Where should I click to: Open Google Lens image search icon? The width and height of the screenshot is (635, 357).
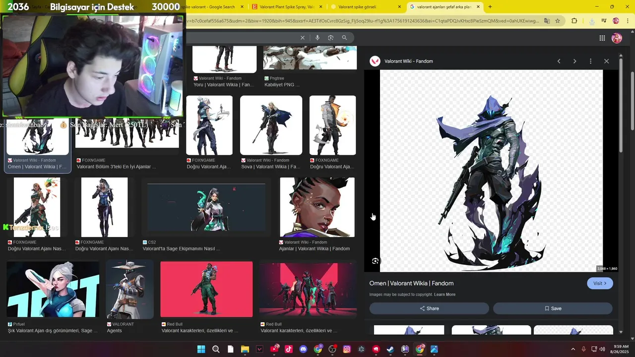coord(330,38)
